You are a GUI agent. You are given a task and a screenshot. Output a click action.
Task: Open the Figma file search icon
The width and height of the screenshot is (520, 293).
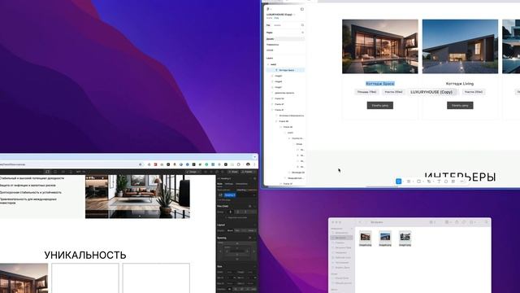click(x=302, y=25)
